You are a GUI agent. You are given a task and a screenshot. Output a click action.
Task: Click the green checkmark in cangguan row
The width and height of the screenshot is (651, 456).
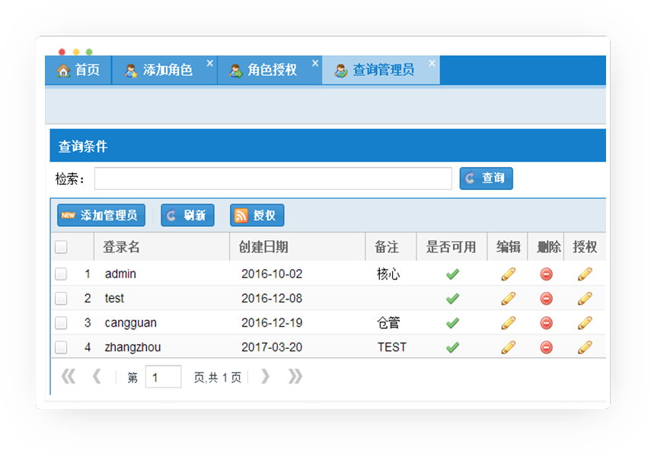[452, 323]
